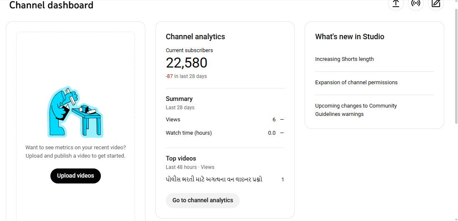Click the Top videos section heading
458x221 pixels.
coord(180,158)
